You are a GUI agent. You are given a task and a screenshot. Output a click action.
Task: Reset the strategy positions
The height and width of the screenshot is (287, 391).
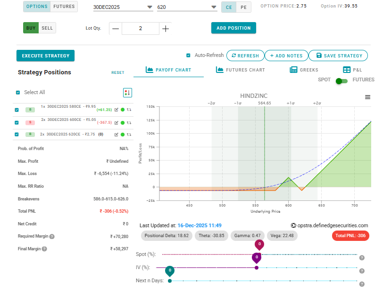118,72
